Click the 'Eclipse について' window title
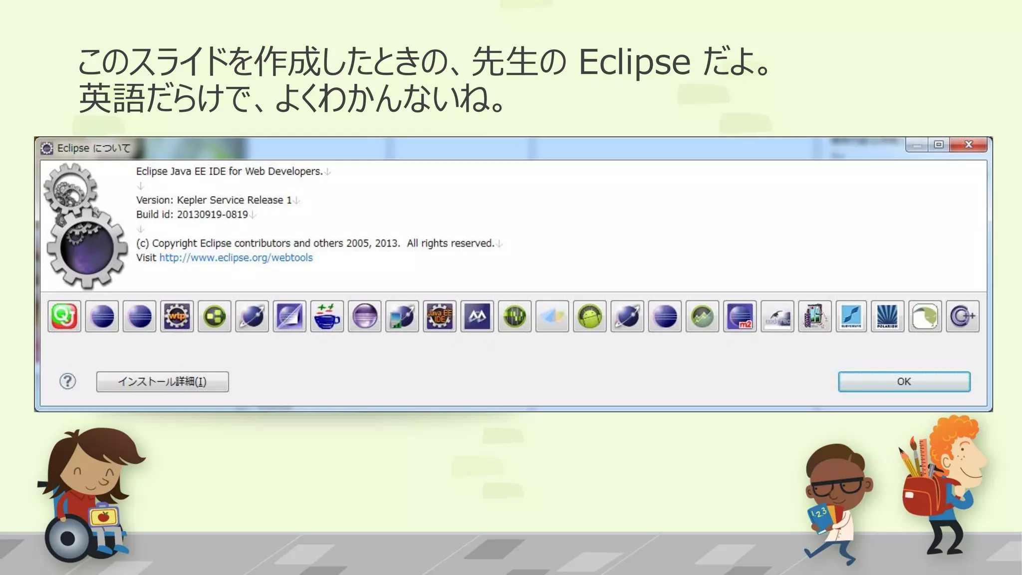 point(93,148)
